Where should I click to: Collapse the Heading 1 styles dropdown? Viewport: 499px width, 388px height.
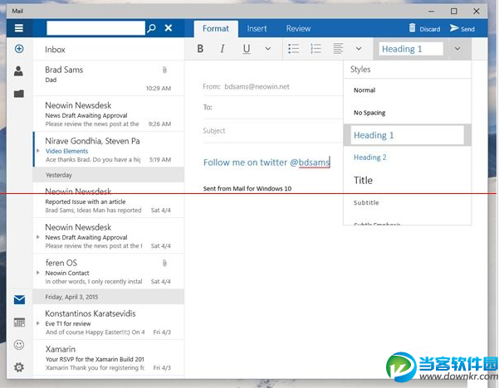[457, 49]
